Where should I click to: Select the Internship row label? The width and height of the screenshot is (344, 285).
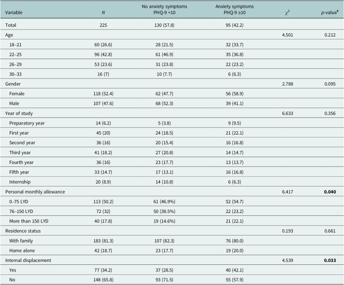(20, 182)
